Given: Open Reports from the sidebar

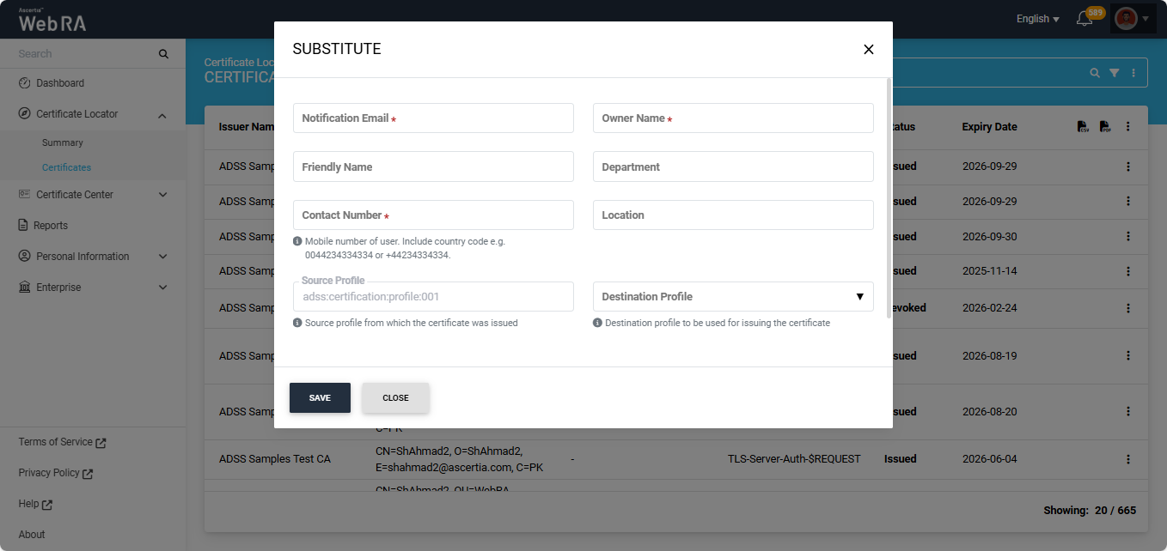Looking at the screenshot, I should tap(50, 226).
